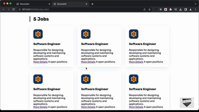Switch to the first Document tab
Viewport: 199px width, 112px height.
(33, 4)
